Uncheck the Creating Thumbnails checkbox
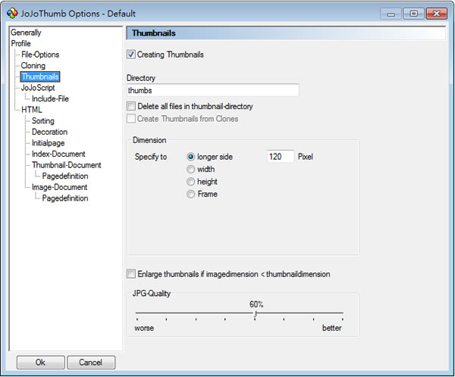The height and width of the screenshot is (377, 455). pos(131,55)
